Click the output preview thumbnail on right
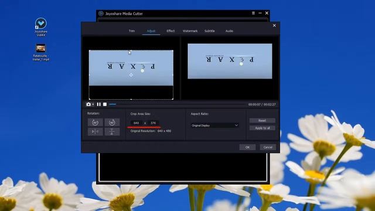The image size is (375, 211). tap(230, 61)
